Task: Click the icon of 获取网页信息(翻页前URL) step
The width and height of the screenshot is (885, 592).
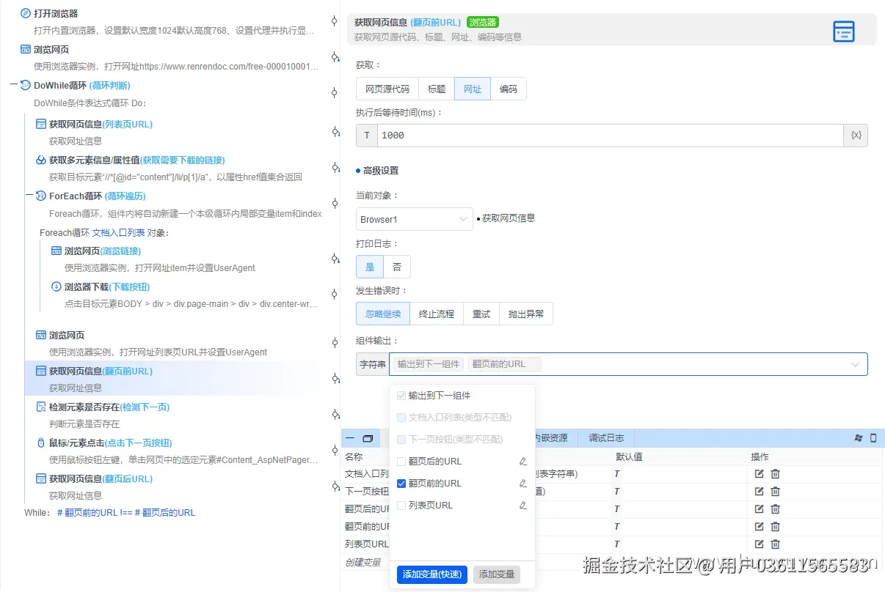Action: [x=41, y=371]
